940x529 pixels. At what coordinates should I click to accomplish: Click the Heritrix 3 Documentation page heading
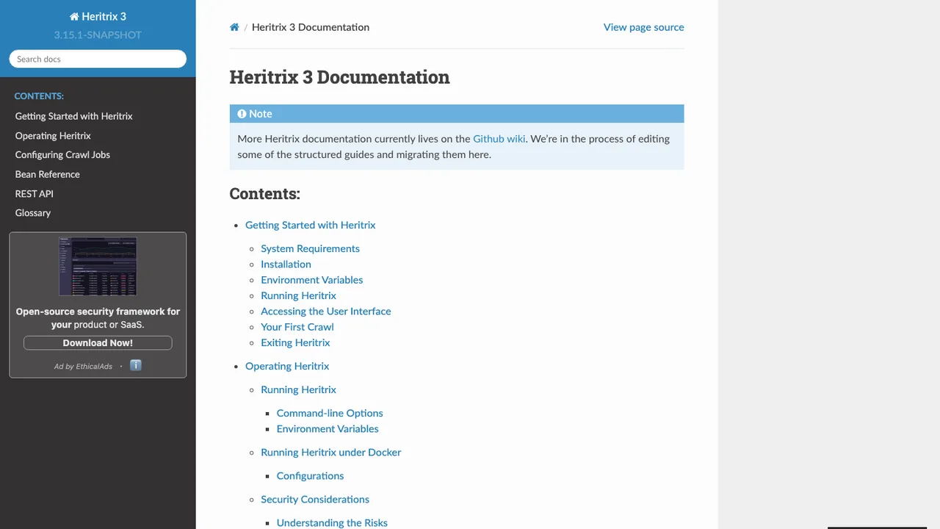[339, 77]
